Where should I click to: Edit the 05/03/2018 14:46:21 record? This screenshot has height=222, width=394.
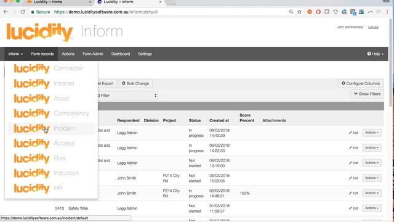353,193
